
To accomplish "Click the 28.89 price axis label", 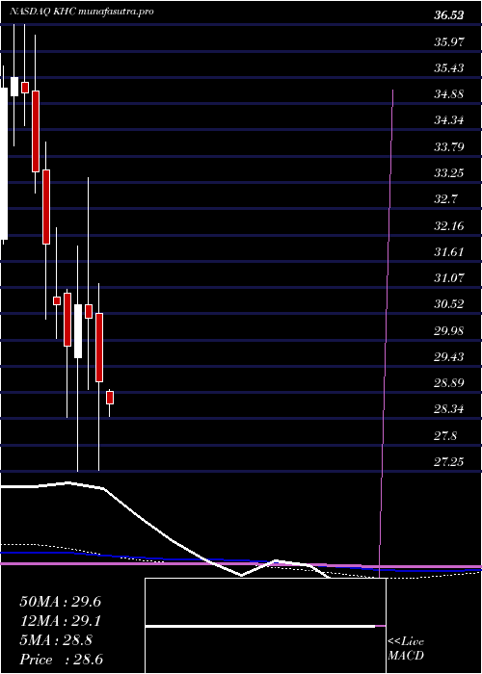I will pos(449,382).
